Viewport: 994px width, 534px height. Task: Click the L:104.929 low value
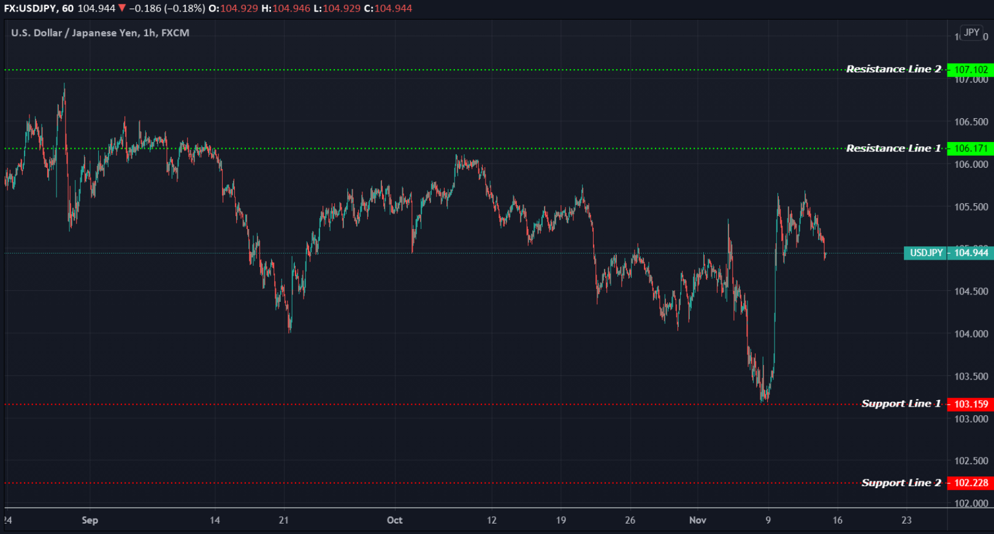coord(337,9)
